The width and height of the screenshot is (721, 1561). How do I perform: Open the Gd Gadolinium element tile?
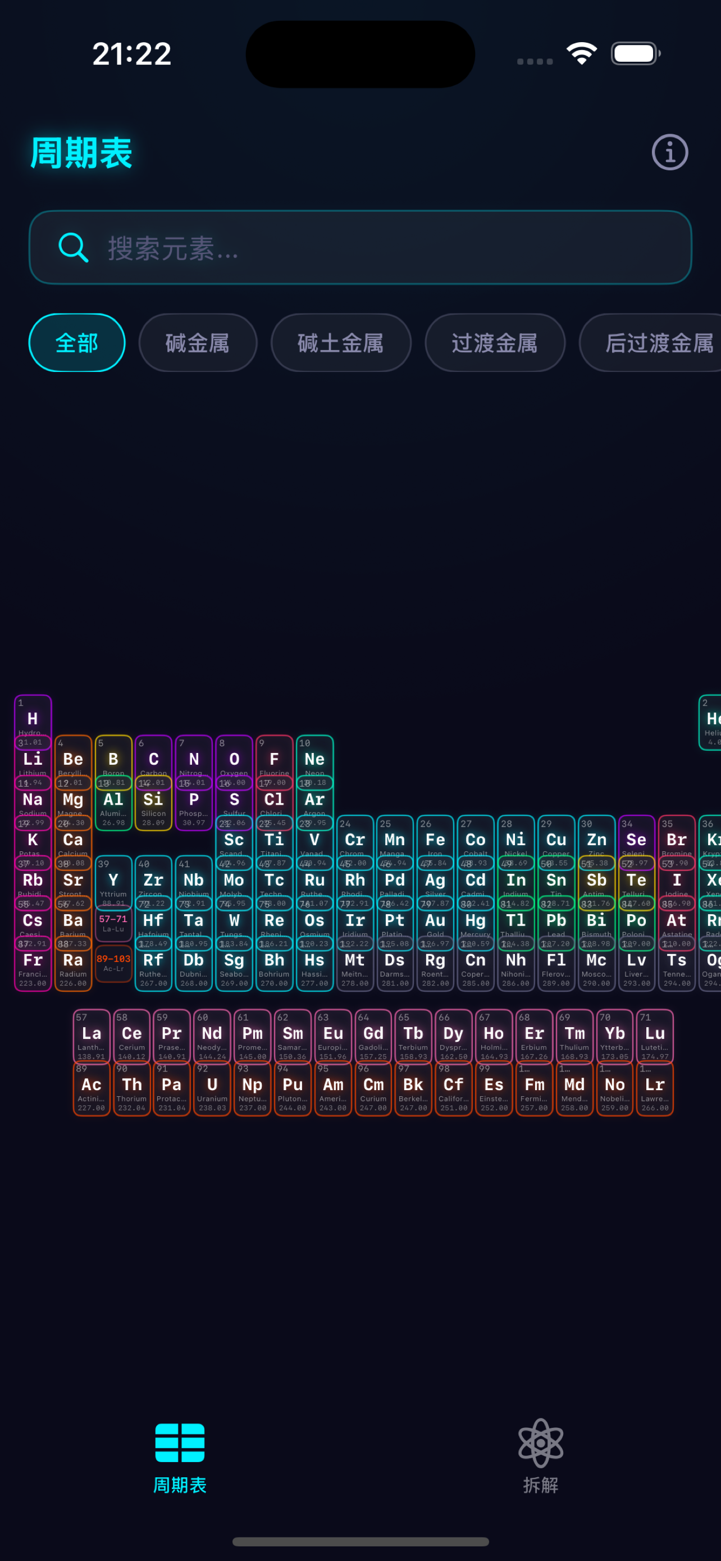373,1036
